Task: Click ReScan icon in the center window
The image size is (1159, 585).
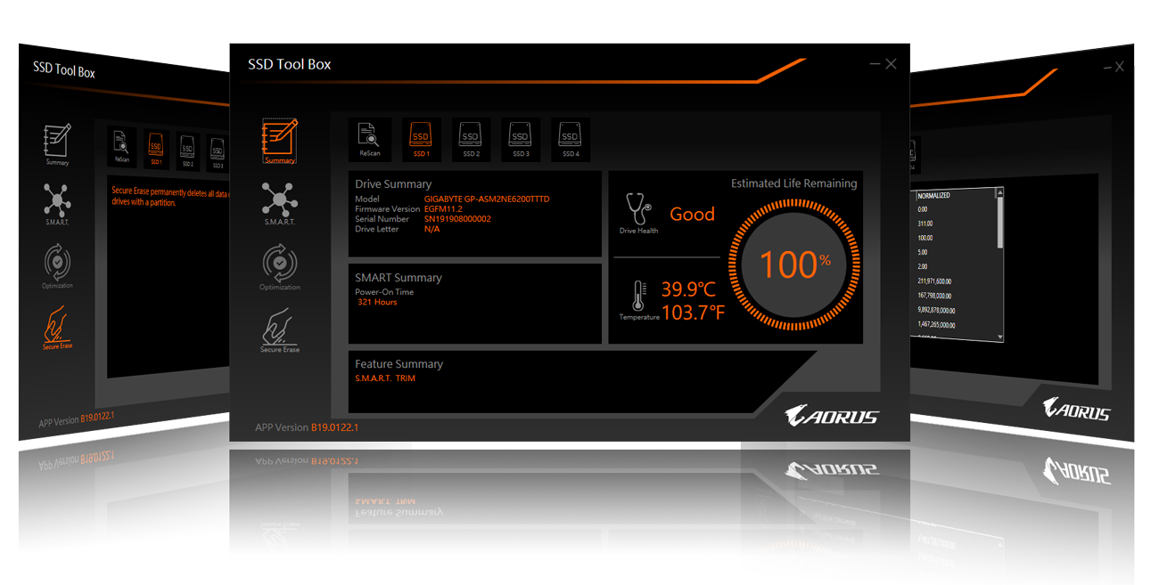Action: 369,138
